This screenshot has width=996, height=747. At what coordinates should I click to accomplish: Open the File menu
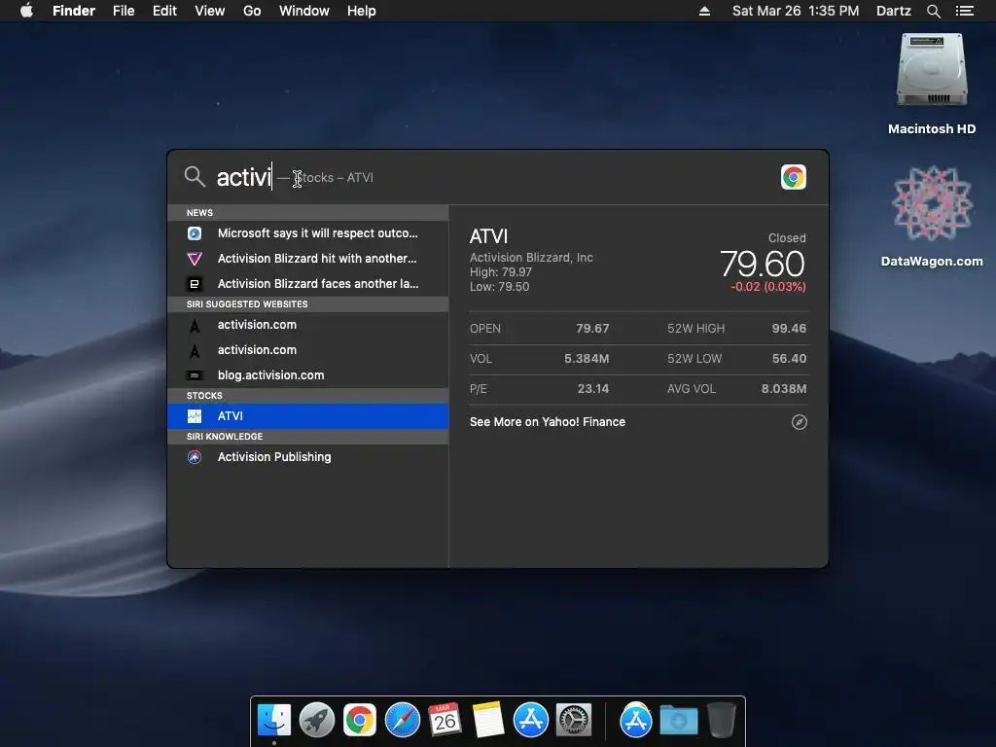click(x=124, y=11)
